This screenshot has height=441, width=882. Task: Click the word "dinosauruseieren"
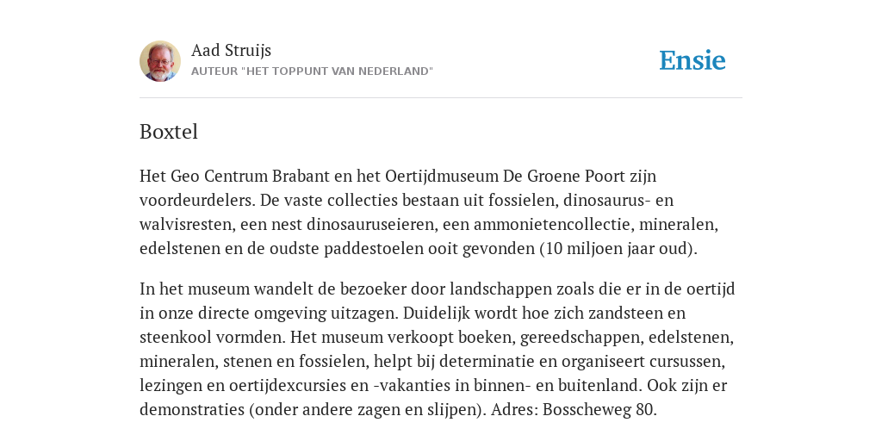(371, 225)
